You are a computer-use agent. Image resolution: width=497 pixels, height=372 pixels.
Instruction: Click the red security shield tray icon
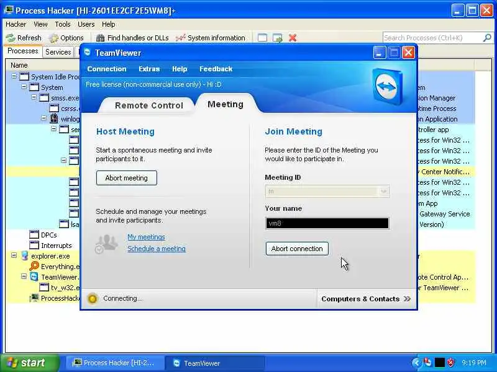point(451,363)
